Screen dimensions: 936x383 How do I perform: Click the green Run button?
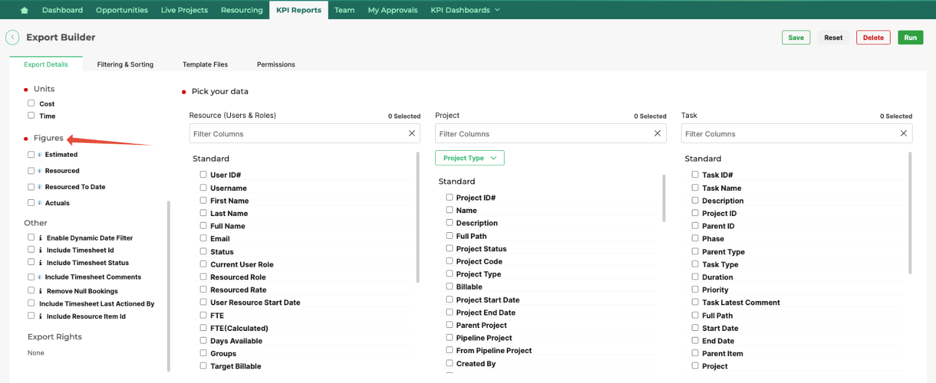click(x=910, y=37)
